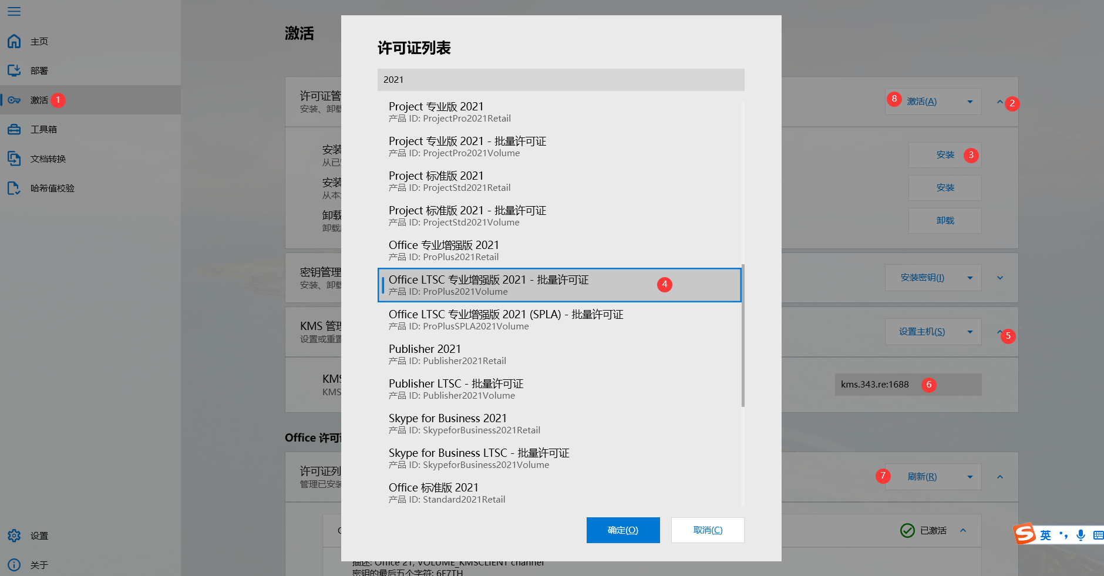The image size is (1104, 576).
Task: Open dropdown arrow next to 激活(A)
Action: (970, 102)
